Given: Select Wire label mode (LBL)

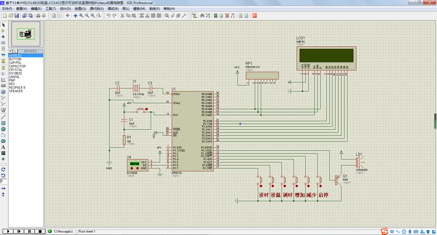Looking at the screenshot, I should tap(3, 43).
